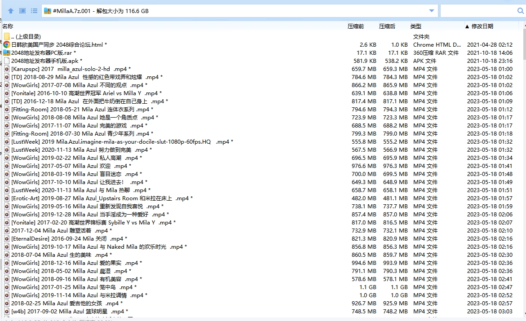Click the 976.6 MB size cell
Image resolution: width=526 pixels, height=321 pixels.
point(364,166)
